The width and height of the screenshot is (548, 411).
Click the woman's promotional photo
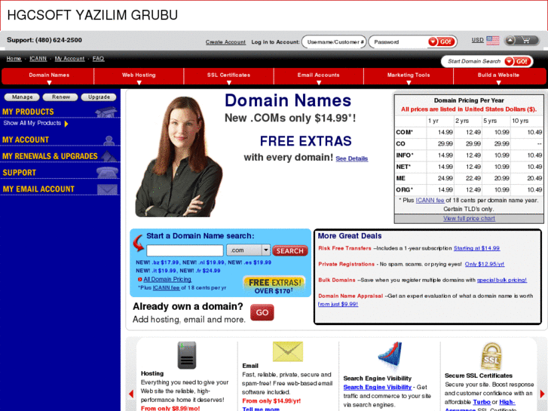pyautogui.click(x=179, y=157)
